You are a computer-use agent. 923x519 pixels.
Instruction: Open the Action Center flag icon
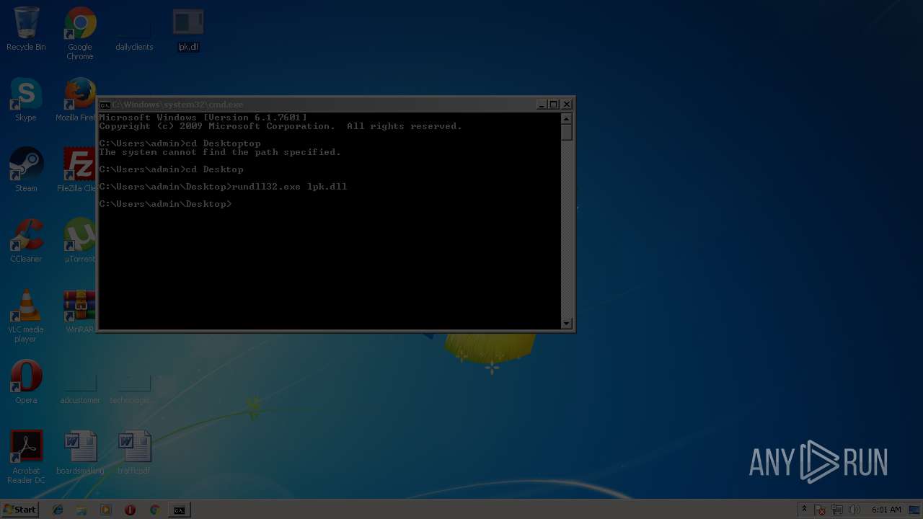pyautogui.click(x=821, y=510)
